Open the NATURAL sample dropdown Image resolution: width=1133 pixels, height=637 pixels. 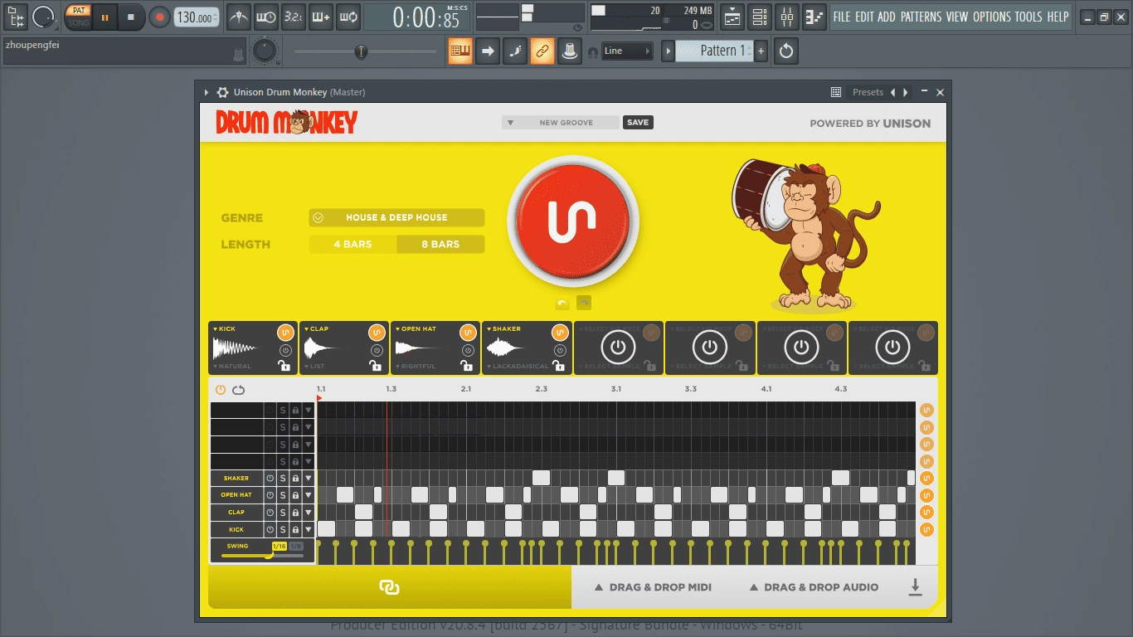click(x=233, y=367)
